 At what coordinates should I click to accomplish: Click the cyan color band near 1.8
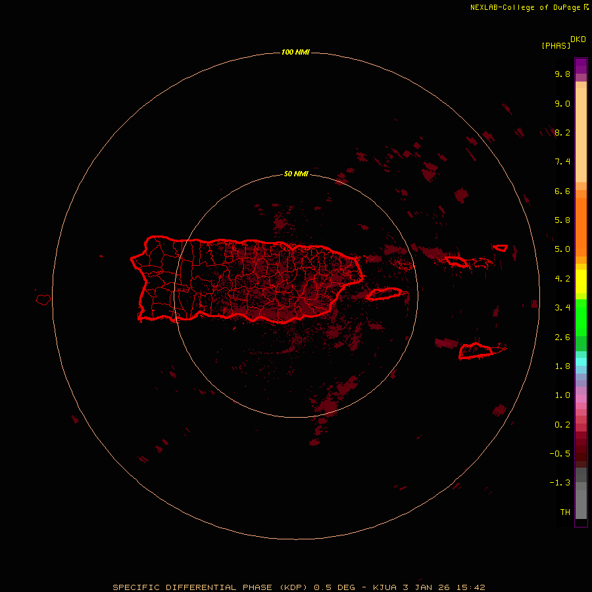pyautogui.click(x=581, y=362)
